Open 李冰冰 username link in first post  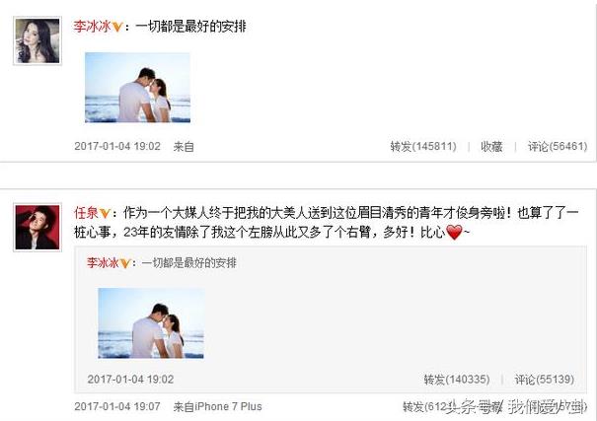[x=93, y=27]
